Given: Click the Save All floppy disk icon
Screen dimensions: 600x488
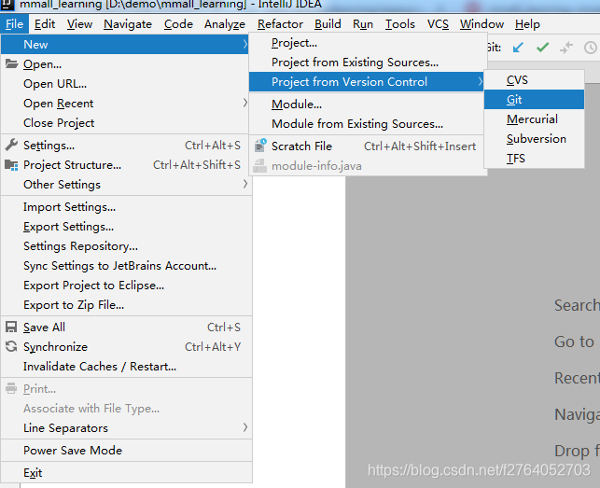Looking at the screenshot, I should click(11, 327).
